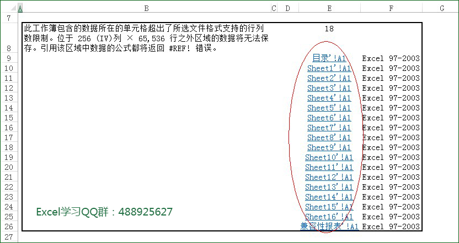The width and height of the screenshot is (459, 243).
Task: Select row 16 header
Action: (9, 128)
